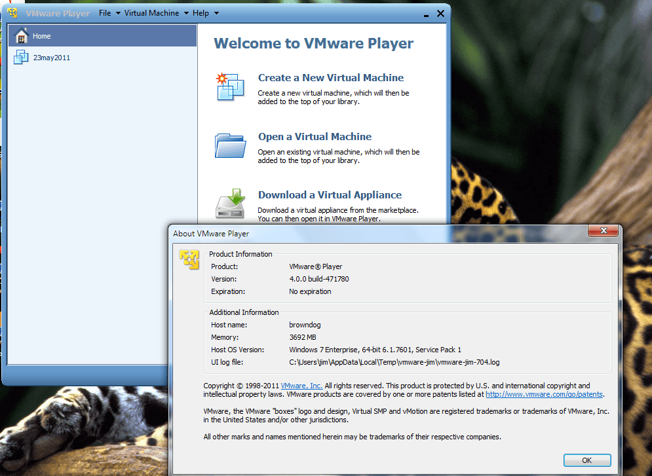
Task: Select 23may2011 in the library list
Action: pos(102,58)
